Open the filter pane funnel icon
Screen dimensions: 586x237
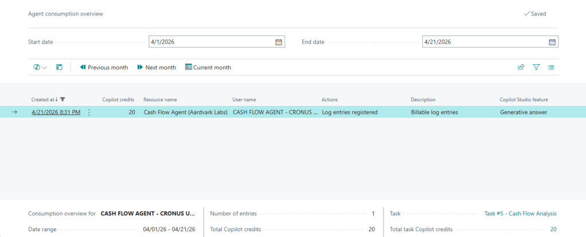point(536,68)
